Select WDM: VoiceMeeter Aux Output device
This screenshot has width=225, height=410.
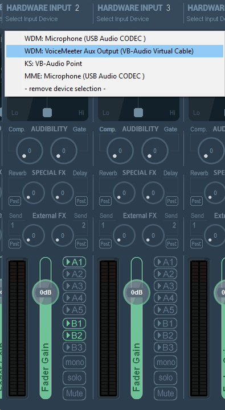[x=114, y=51]
